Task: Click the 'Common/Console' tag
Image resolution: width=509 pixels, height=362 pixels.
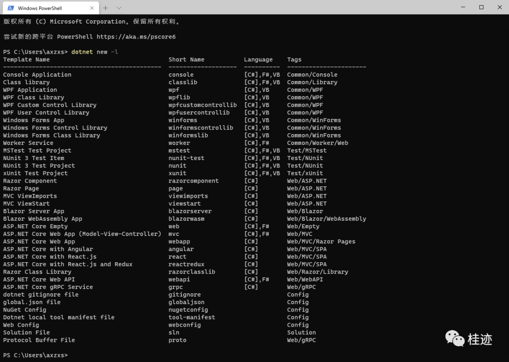Action: click(x=312, y=74)
